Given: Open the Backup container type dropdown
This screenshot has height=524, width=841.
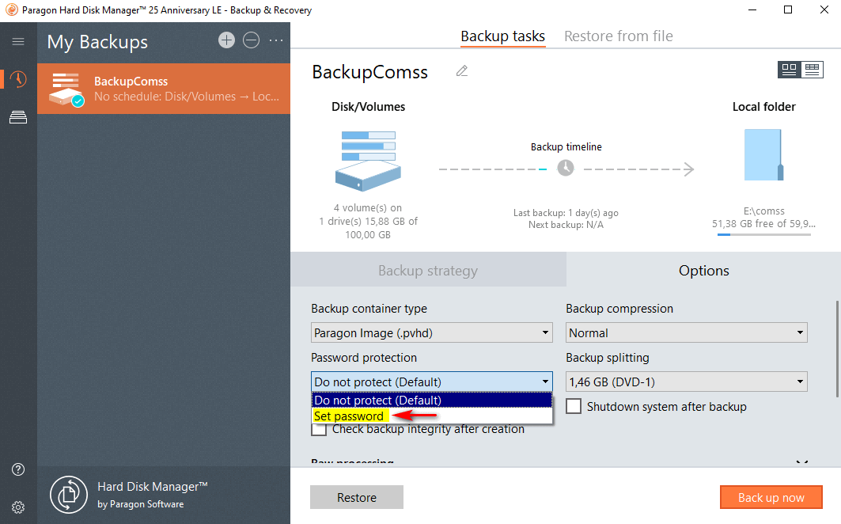Looking at the screenshot, I should coord(431,332).
